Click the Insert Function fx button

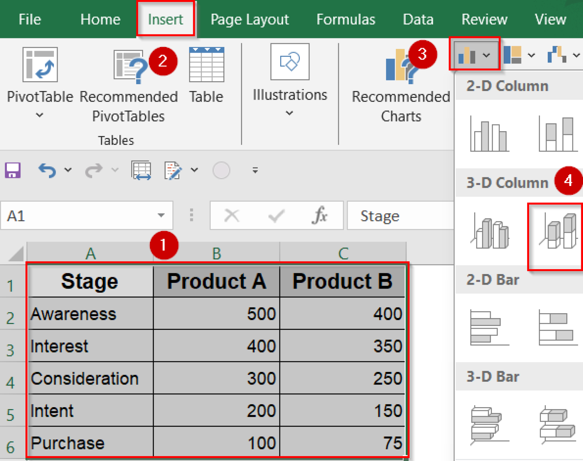(321, 215)
